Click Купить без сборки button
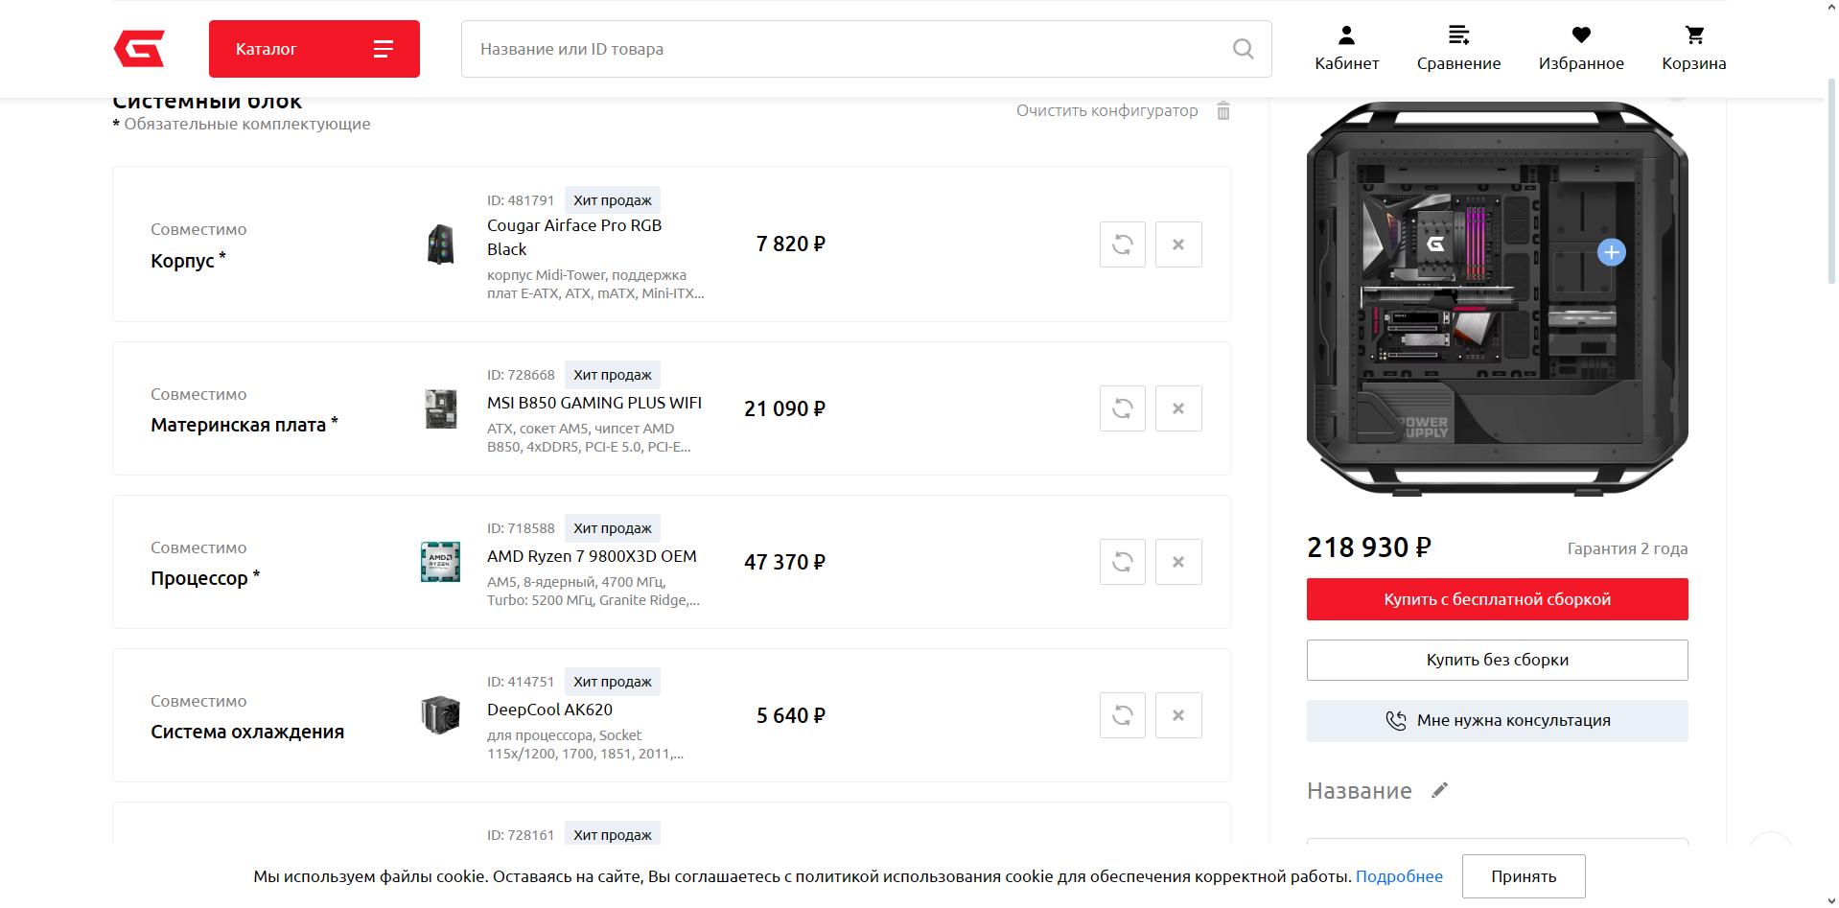 pyautogui.click(x=1497, y=660)
